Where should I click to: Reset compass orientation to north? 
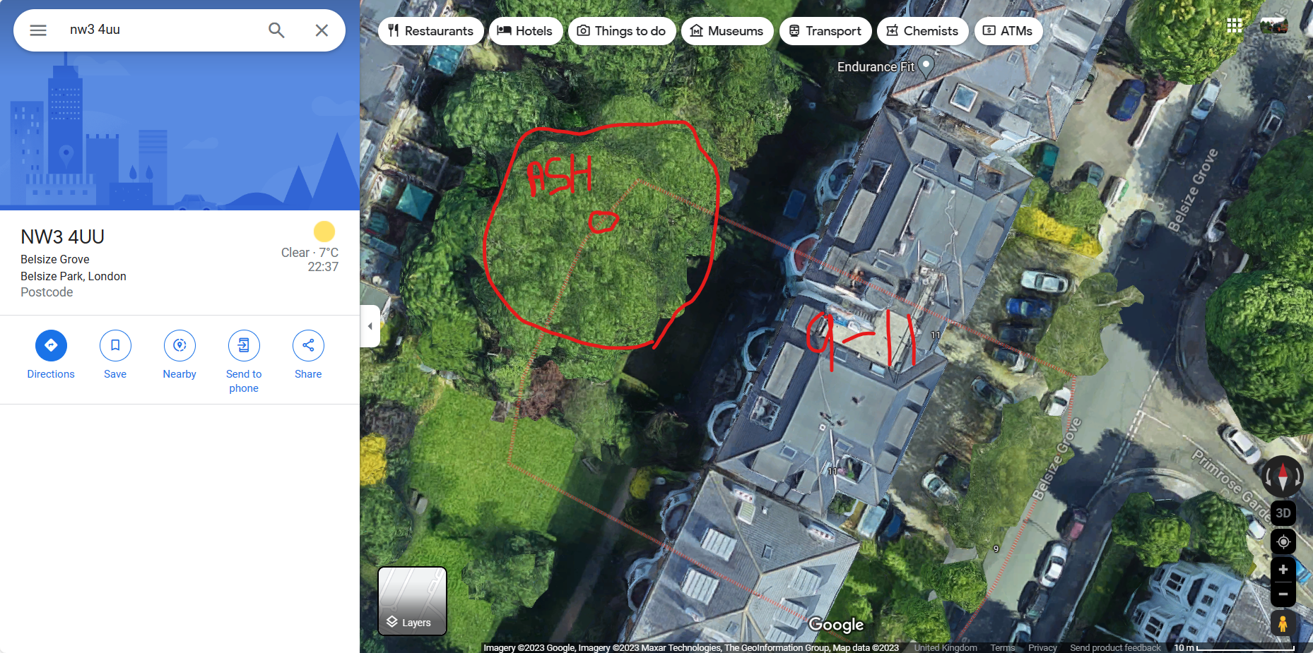pos(1283,476)
